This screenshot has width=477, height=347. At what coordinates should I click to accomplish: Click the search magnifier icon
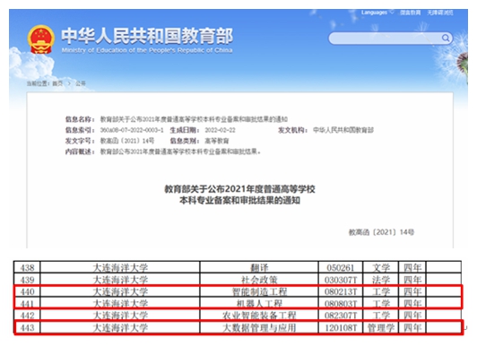(446, 38)
